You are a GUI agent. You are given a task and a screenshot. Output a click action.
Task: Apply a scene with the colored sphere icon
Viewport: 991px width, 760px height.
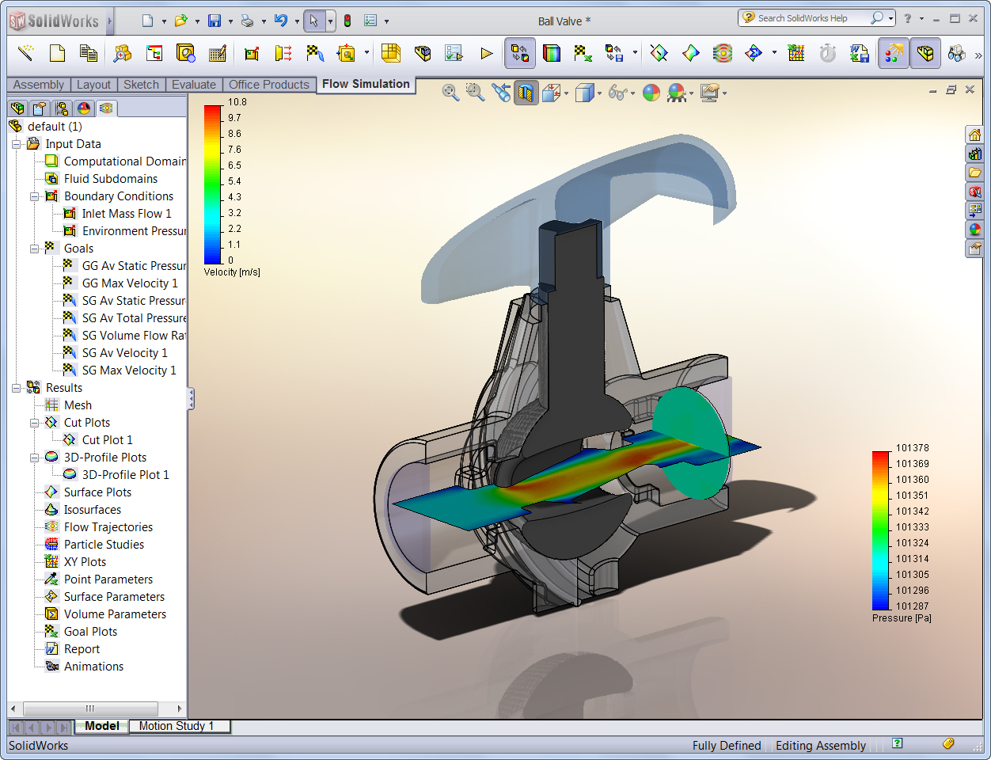(651, 93)
